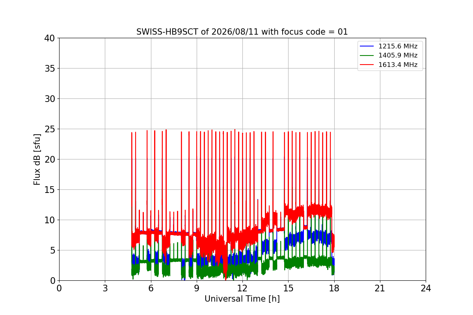Click the green 1405.9 MHz legend line
473x315 pixels.
click(367, 56)
